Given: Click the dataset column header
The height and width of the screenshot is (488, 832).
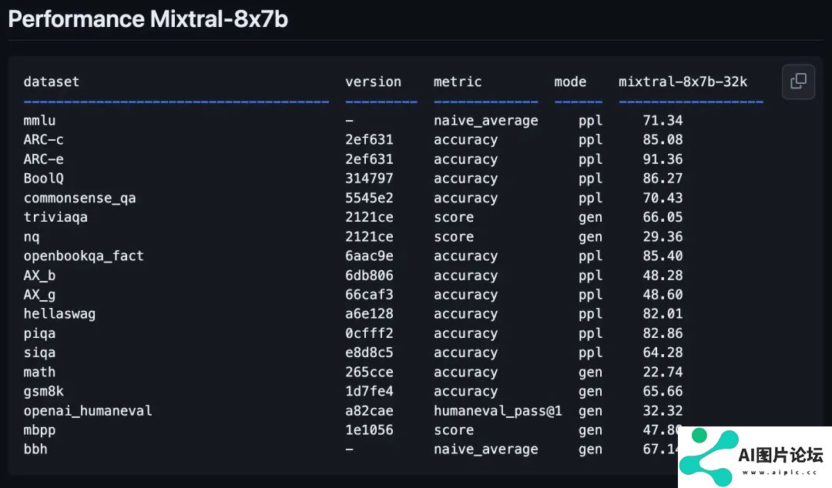Looking at the screenshot, I should (51, 82).
